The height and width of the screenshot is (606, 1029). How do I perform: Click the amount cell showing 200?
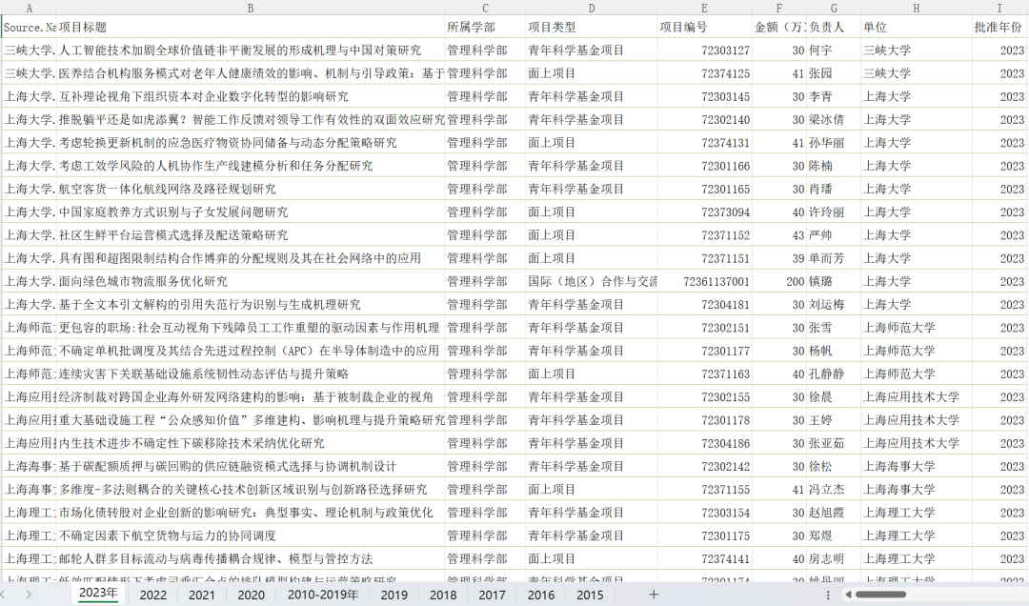click(779, 281)
